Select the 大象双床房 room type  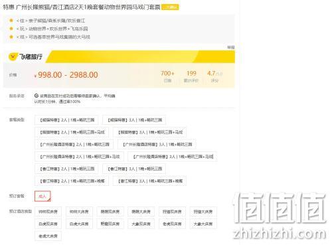pos(141,224)
